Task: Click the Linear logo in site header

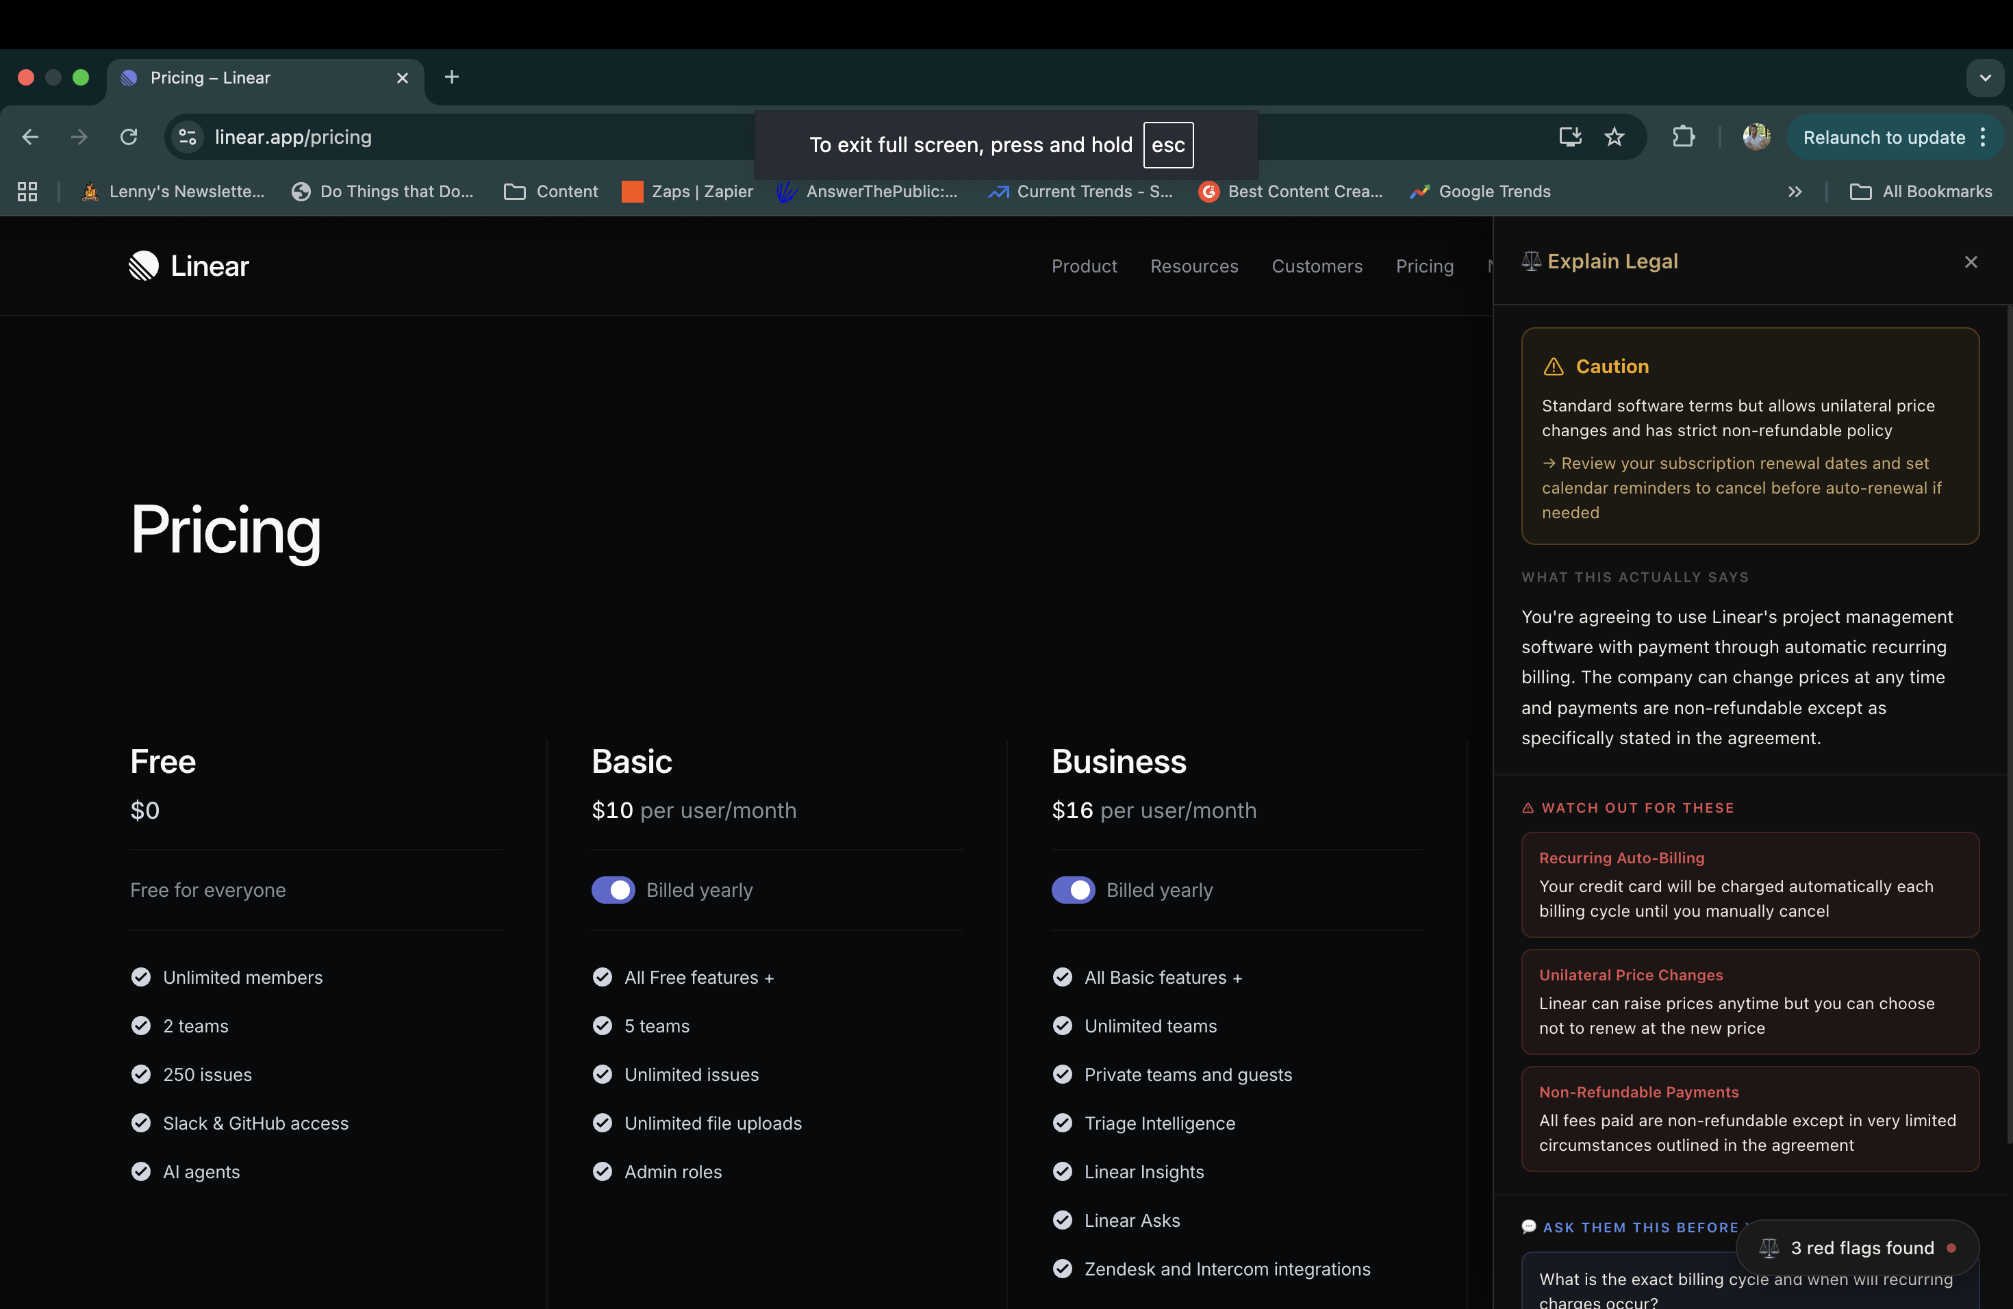Action: click(188, 266)
